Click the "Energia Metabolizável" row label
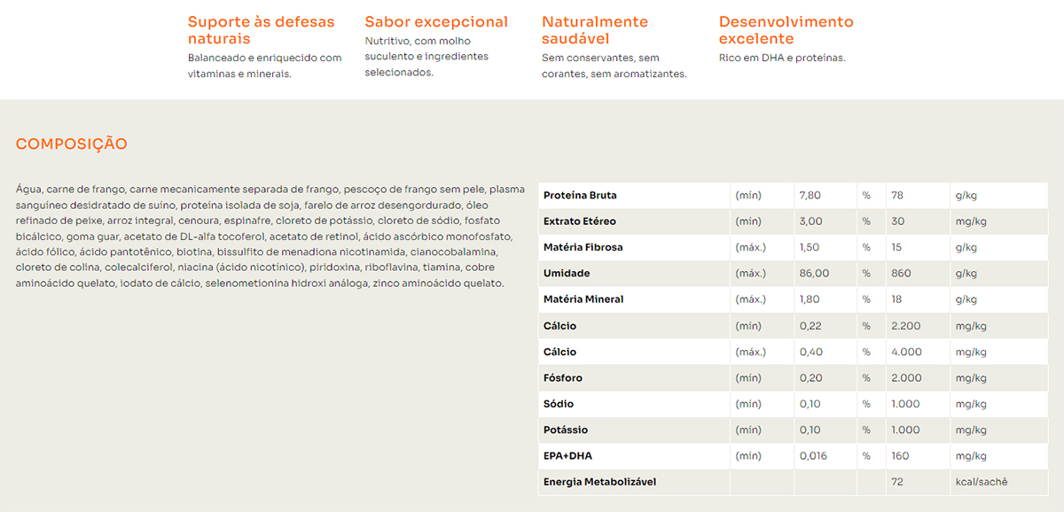This screenshot has width=1064, height=512. point(599,482)
